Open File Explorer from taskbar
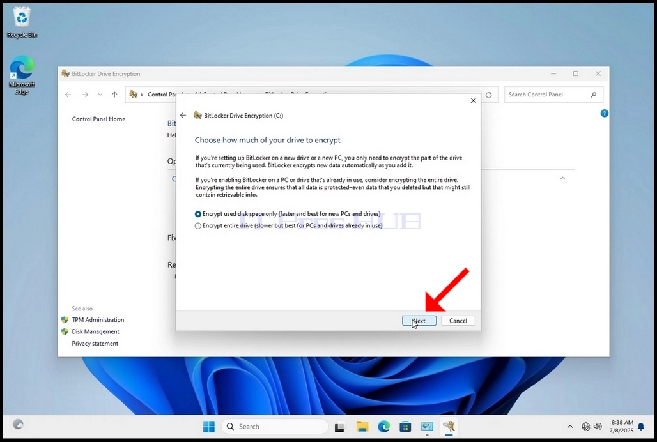Image resolution: width=657 pixels, height=442 pixels. 362,427
